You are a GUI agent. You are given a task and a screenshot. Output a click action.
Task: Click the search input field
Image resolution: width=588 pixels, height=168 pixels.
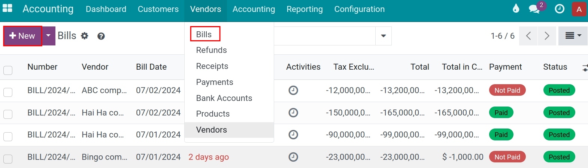pyautogui.click(x=324, y=36)
